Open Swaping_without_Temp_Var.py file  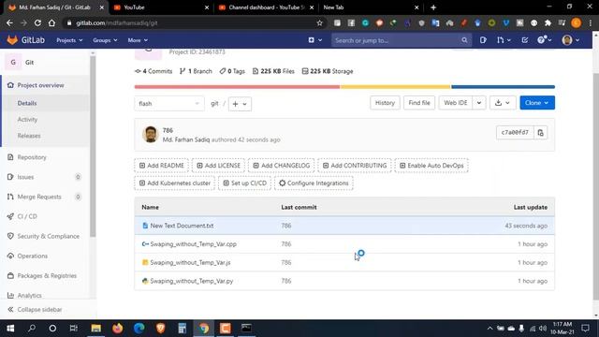click(191, 281)
